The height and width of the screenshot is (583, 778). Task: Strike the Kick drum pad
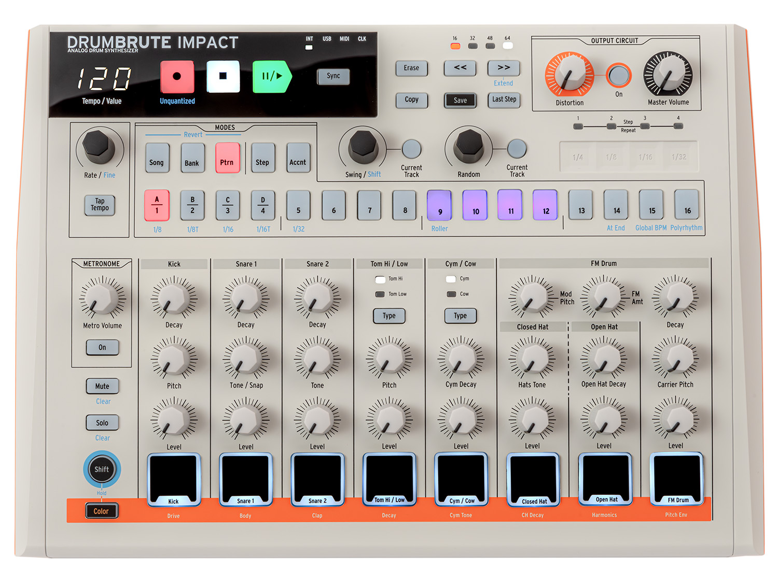click(x=174, y=479)
